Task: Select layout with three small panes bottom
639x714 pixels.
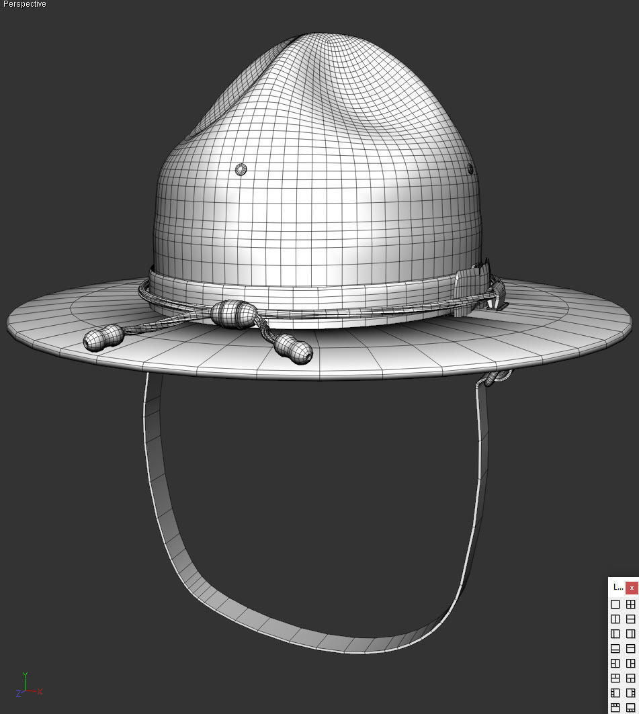Action: click(630, 708)
